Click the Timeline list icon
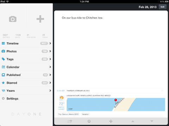Viewport: 169px width, 126px height. 3,43
